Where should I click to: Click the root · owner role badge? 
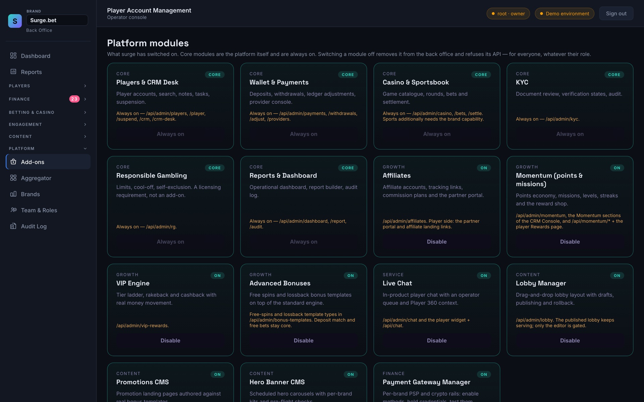[508, 13]
